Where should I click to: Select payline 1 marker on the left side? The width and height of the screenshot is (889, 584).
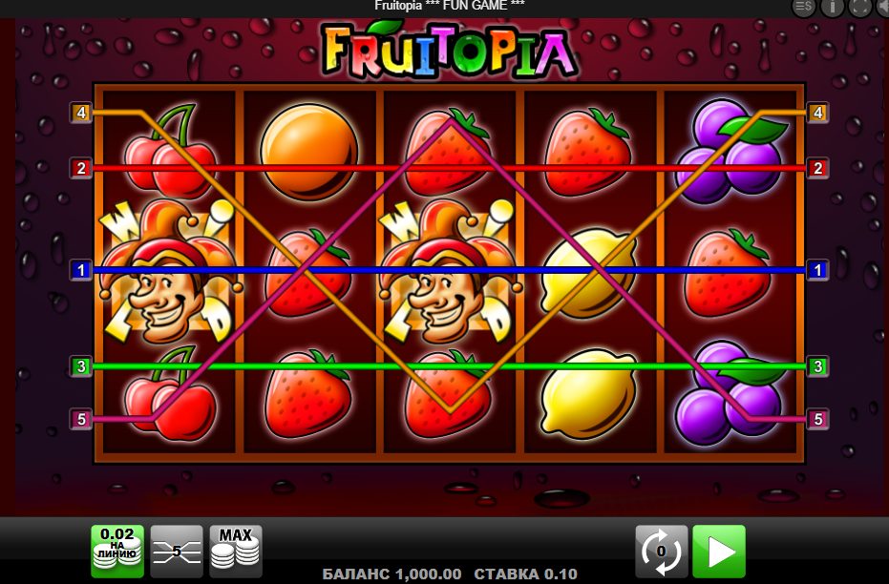pyautogui.click(x=81, y=270)
